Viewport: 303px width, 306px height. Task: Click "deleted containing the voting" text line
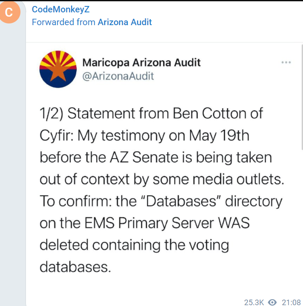tap(134, 245)
